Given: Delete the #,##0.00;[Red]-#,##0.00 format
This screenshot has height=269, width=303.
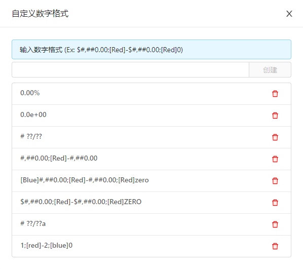Looking at the screenshot, I should (x=275, y=159).
